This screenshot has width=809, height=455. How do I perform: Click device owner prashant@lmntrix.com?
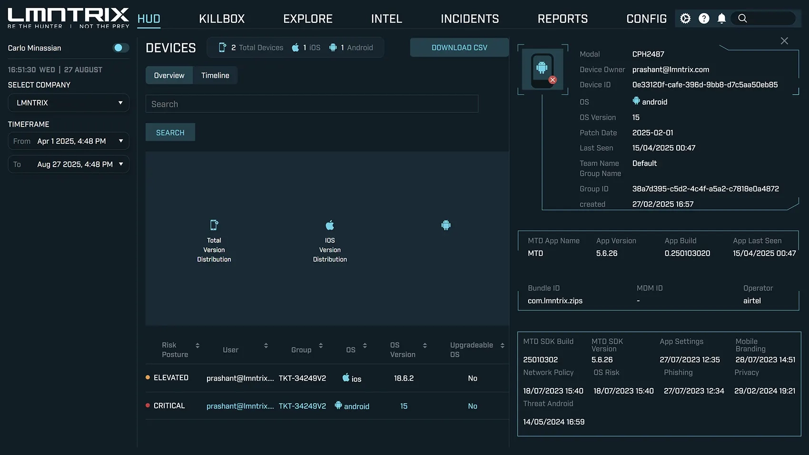tap(671, 69)
